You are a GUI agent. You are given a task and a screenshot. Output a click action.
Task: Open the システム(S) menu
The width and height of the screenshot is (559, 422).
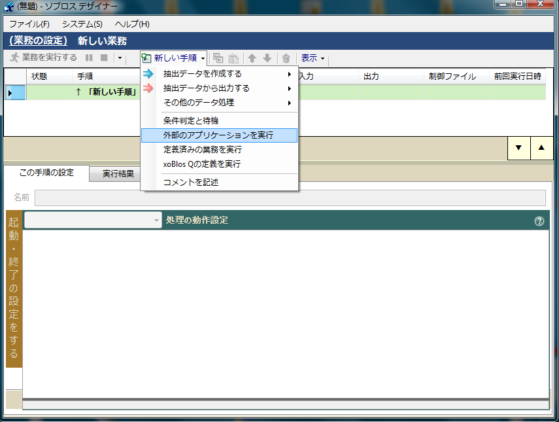(x=82, y=24)
